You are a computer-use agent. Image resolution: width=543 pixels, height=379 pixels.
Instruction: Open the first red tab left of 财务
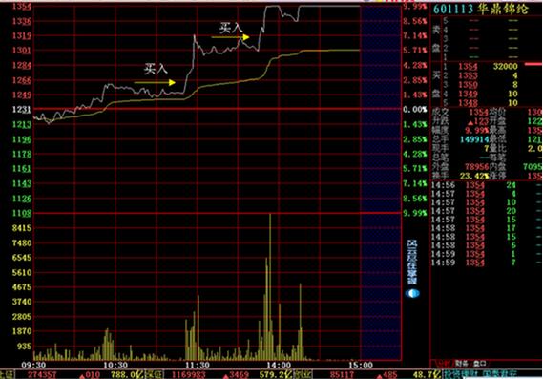(x=443, y=364)
